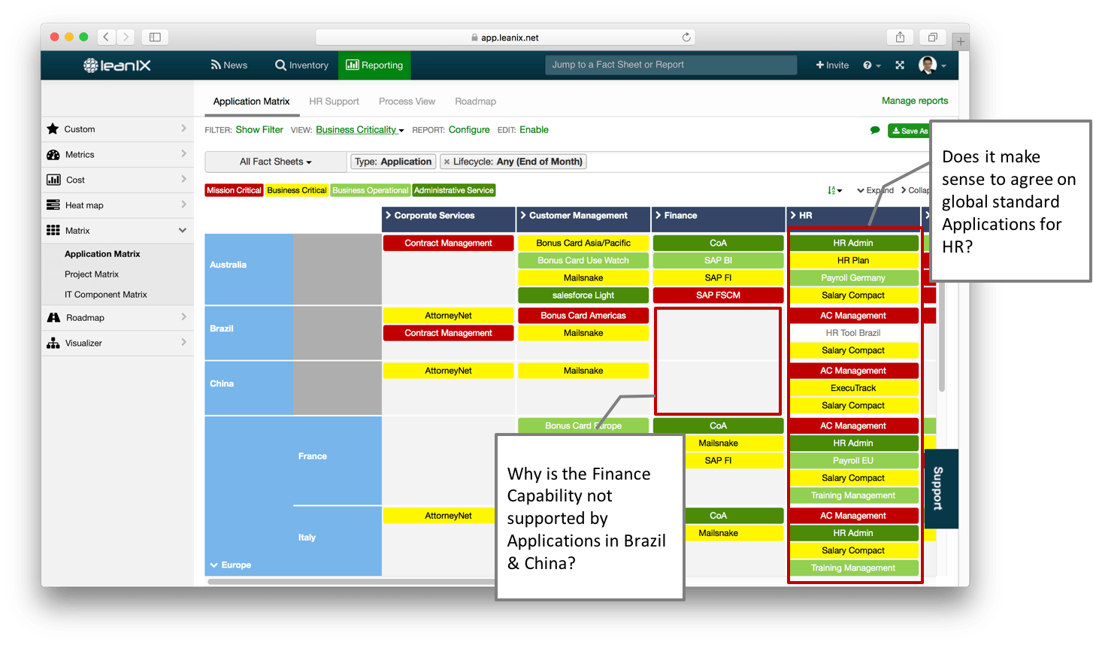Enter fullscreen via the expand-arrows icon

tap(900, 65)
